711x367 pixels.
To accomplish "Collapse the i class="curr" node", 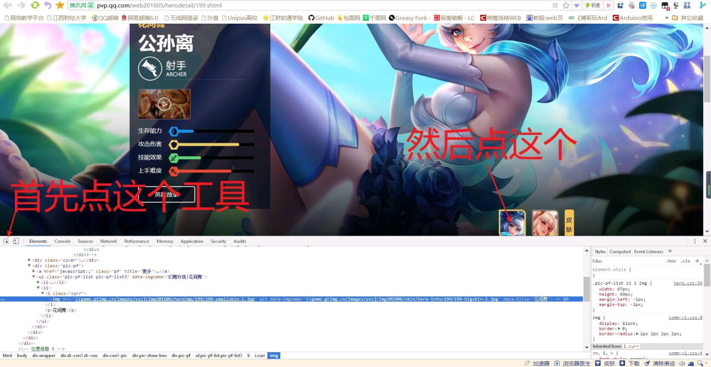I will pos(43,294).
